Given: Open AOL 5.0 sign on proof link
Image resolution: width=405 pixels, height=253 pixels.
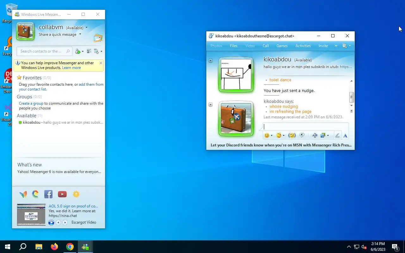Looking at the screenshot, I should click(73, 206).
